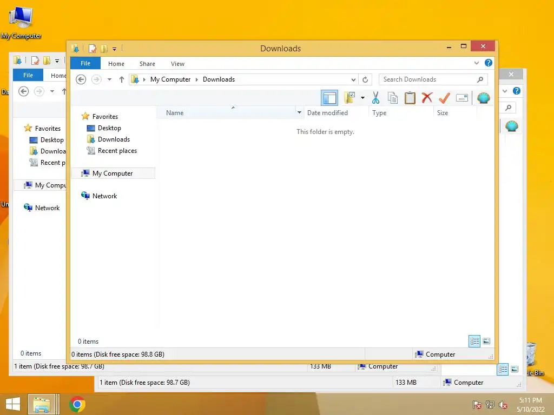This screenshot has height=415, width=554.
Task: Sort by the Date modified column
Action: [335, 113]
